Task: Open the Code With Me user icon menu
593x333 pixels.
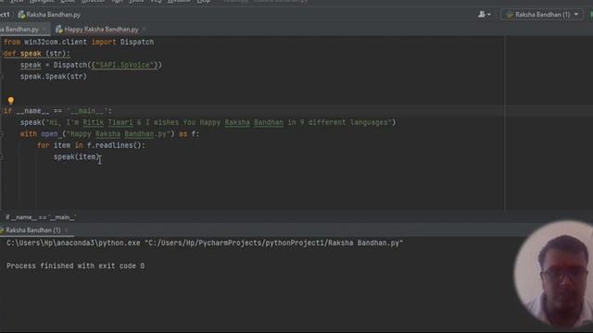Action: click(484, 15)
